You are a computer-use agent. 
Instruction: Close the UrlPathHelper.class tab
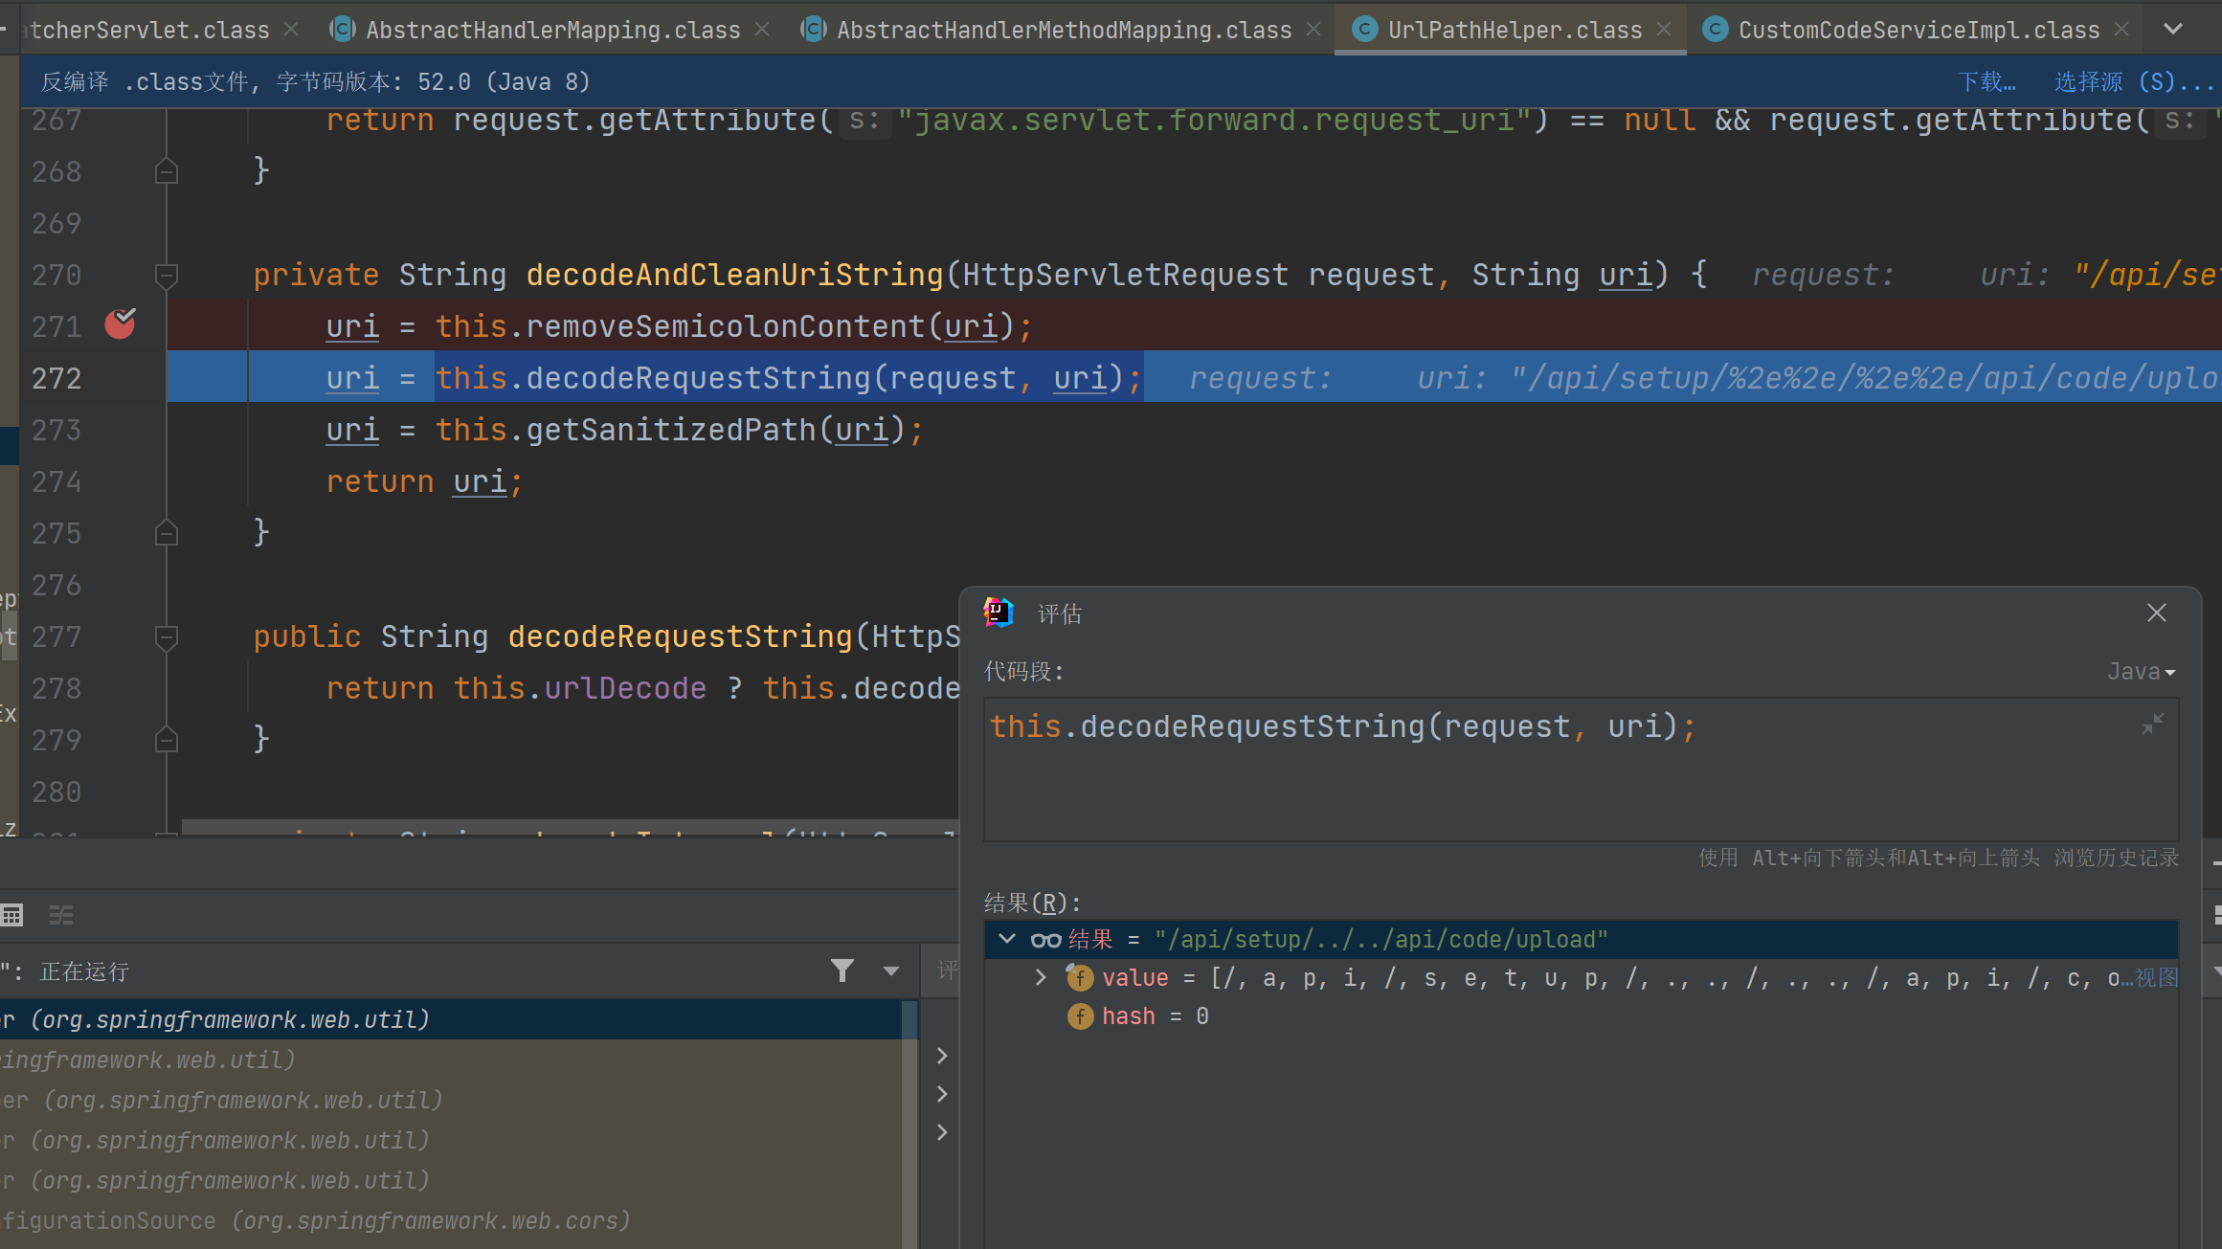1665,30
